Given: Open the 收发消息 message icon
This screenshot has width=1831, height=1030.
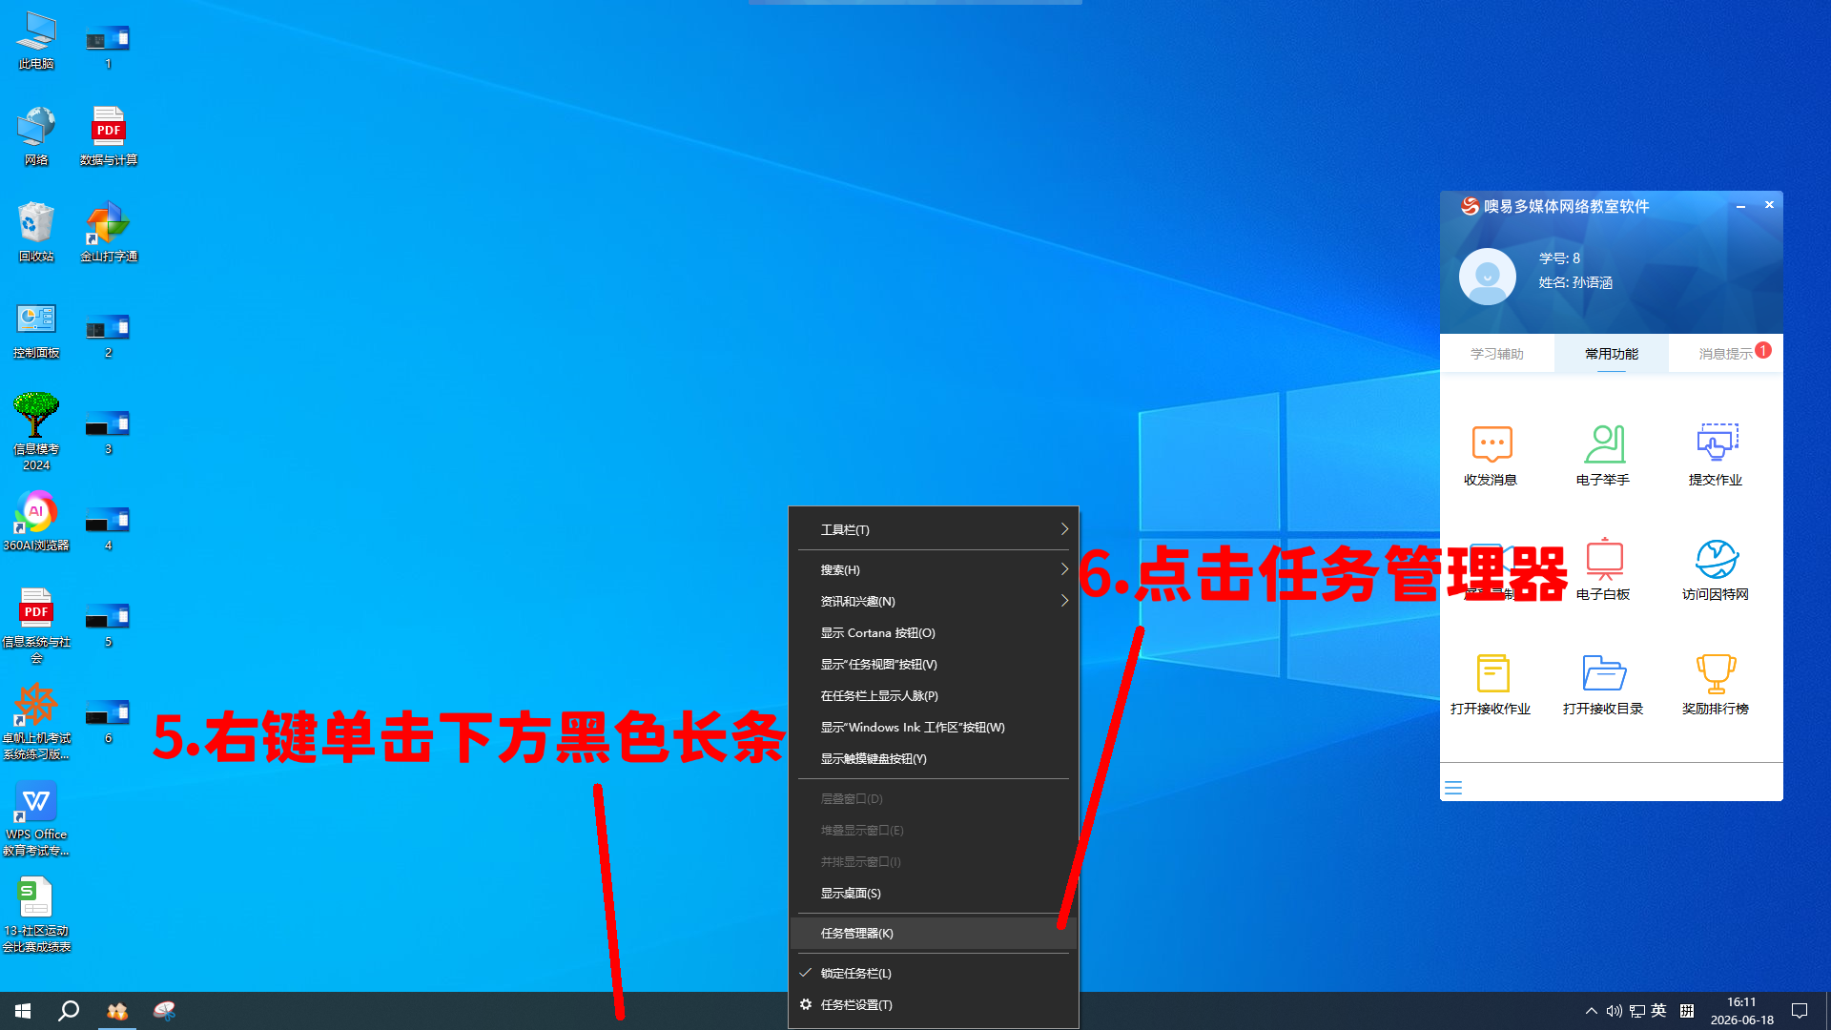Looking at the screenshot, I should pos(1492,443).
